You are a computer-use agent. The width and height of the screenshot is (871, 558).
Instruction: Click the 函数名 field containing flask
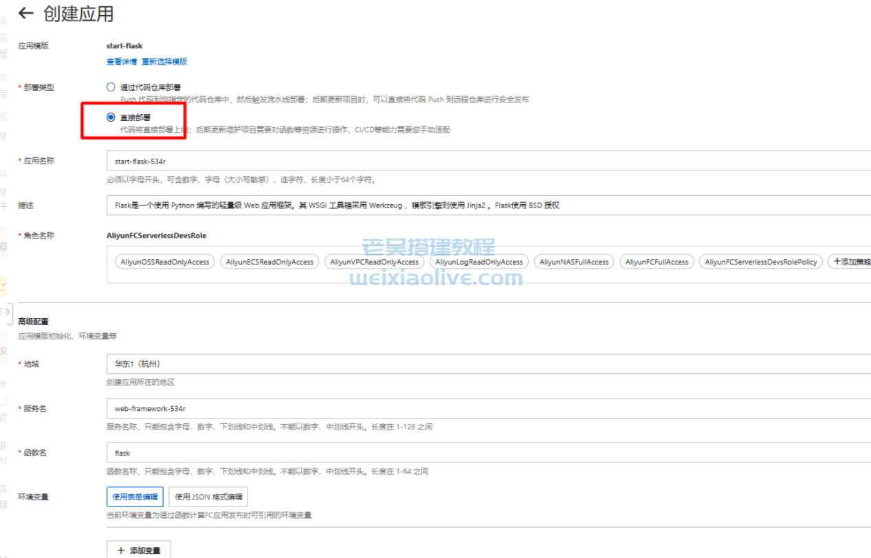click(344, 452)
